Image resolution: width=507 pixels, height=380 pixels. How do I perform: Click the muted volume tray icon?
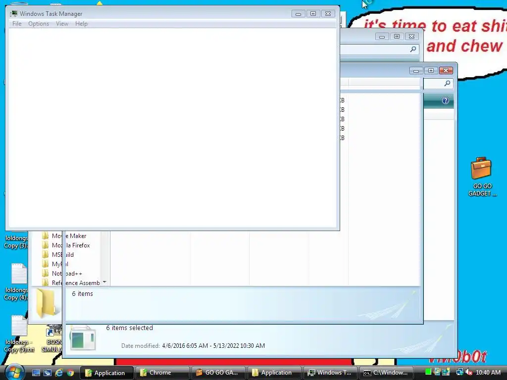tap(469, 372)
